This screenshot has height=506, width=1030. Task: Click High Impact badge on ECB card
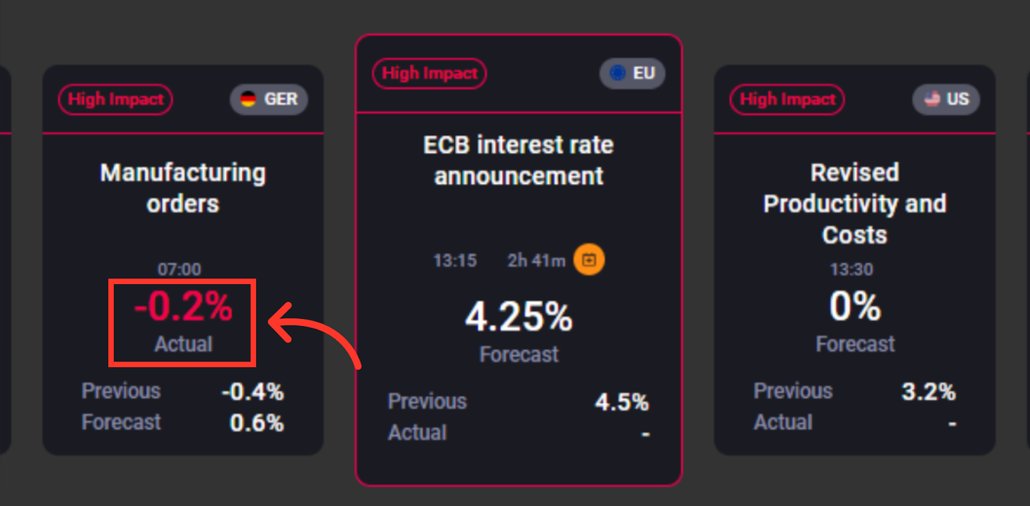point(429,73)
